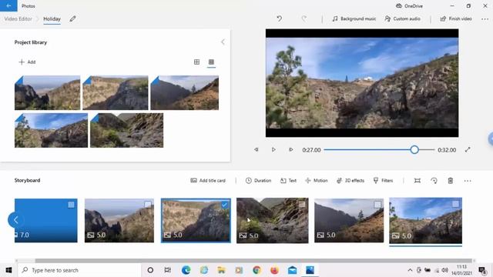493x277 pixels.
Task: Select the blue title card in storyboard
Action: (x=46, y=221)
